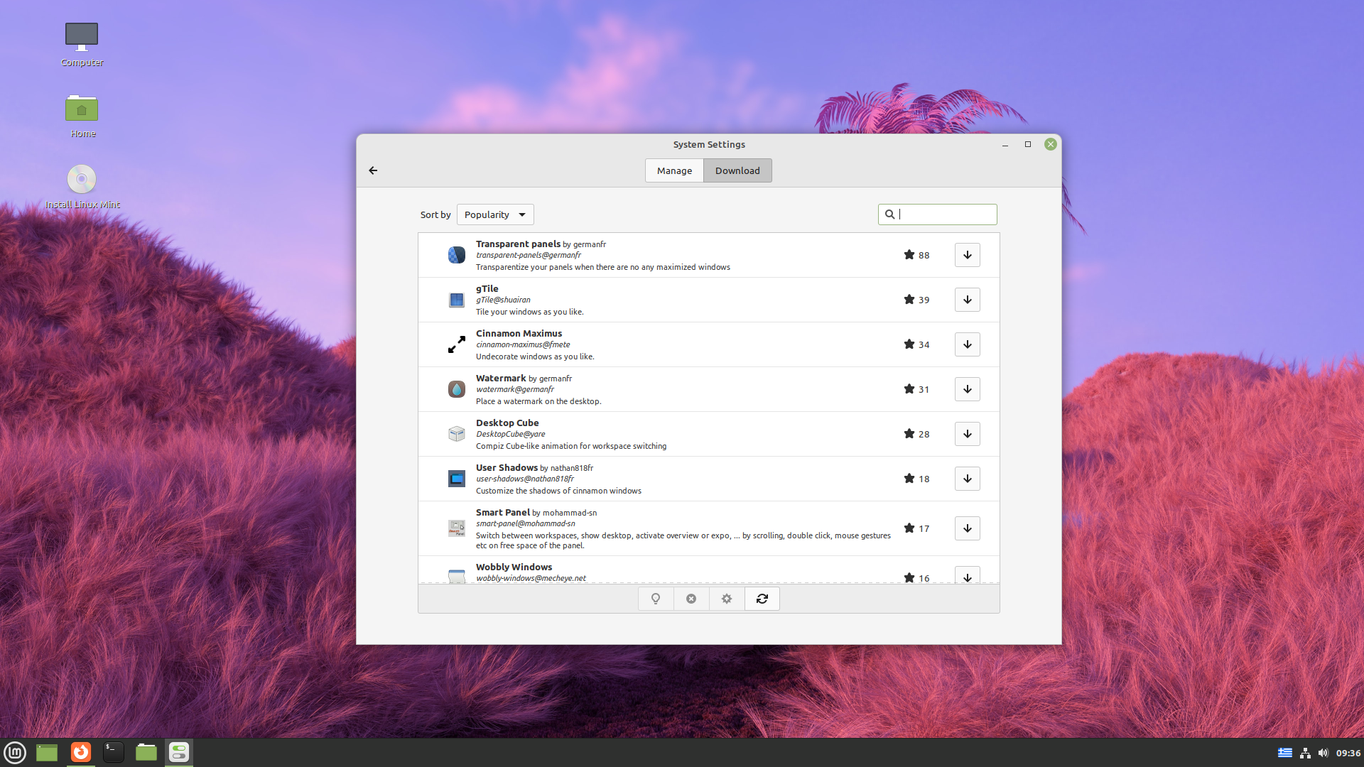Switch to the Manage tab
Image resolution: width=1364 pixels, height=767 pixels.
[674, 170]
